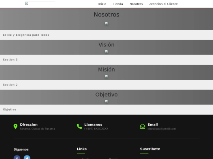This screenshot has width=213, height=159.
Task: Click the Direccion footer heading
Action: tap(29, 124)
